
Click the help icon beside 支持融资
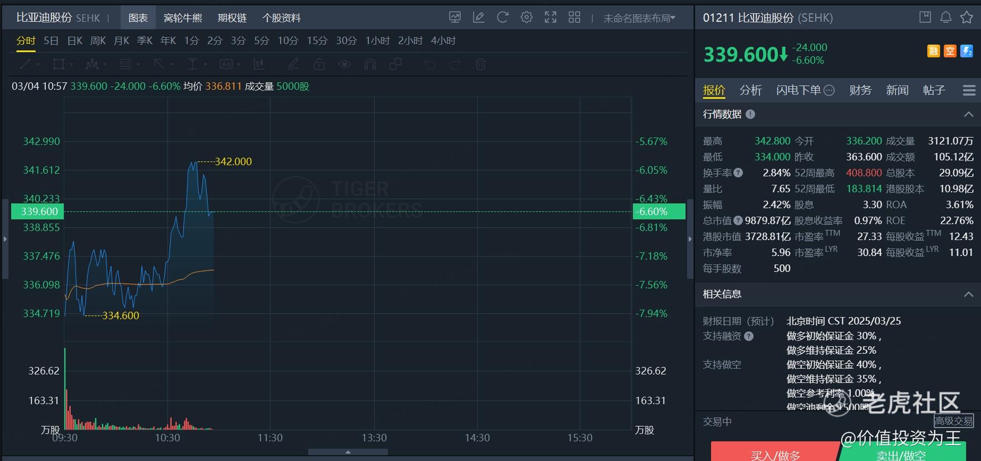[x=749, y=336]
